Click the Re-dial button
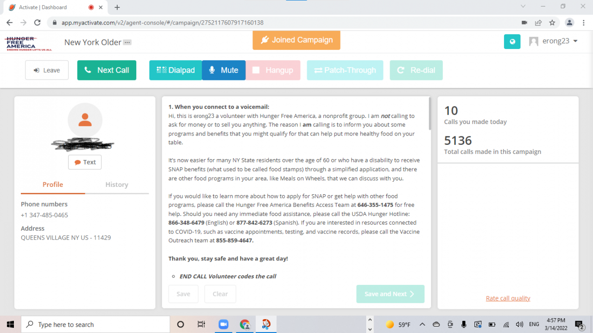Viewport: 593px width, 333px height. coord(416,70)
